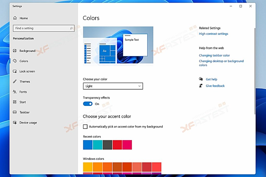Click the Give feedback person icon
This screenshot has width=266, height=177.
[201, 86]
